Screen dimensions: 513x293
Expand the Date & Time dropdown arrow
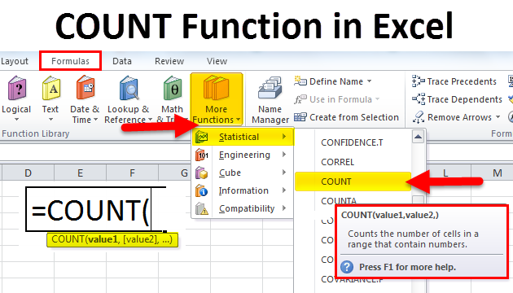coord(95,120)
